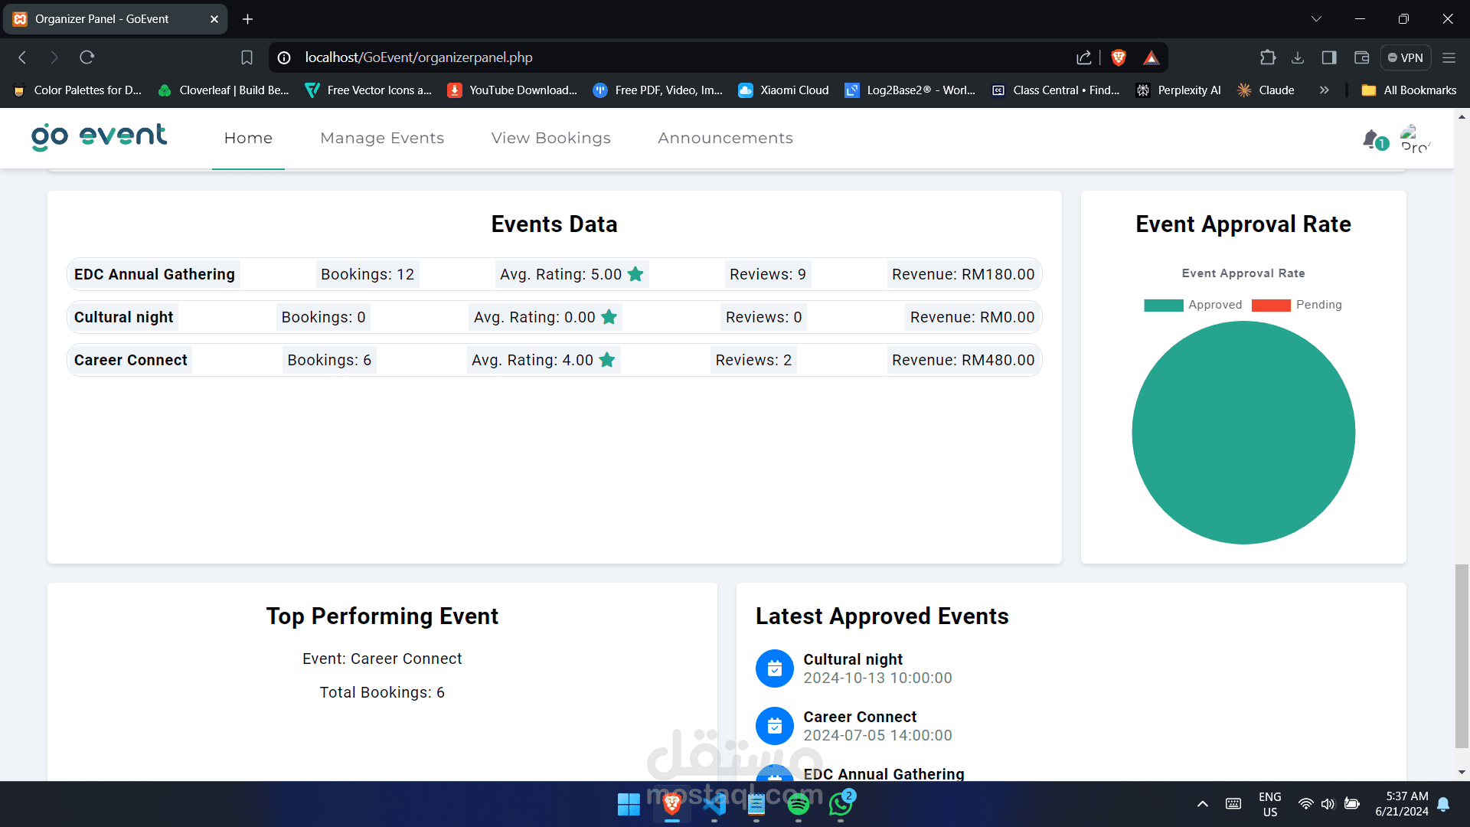This screenshot has width=1470, height=827.
Task: Click the Cultural night calendar icon
Action: point(774,668)
